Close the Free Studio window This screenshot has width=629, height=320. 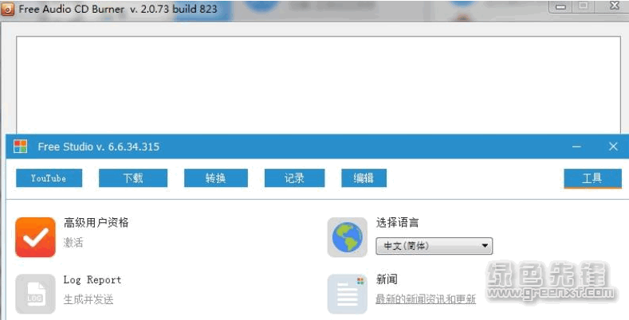613,146
